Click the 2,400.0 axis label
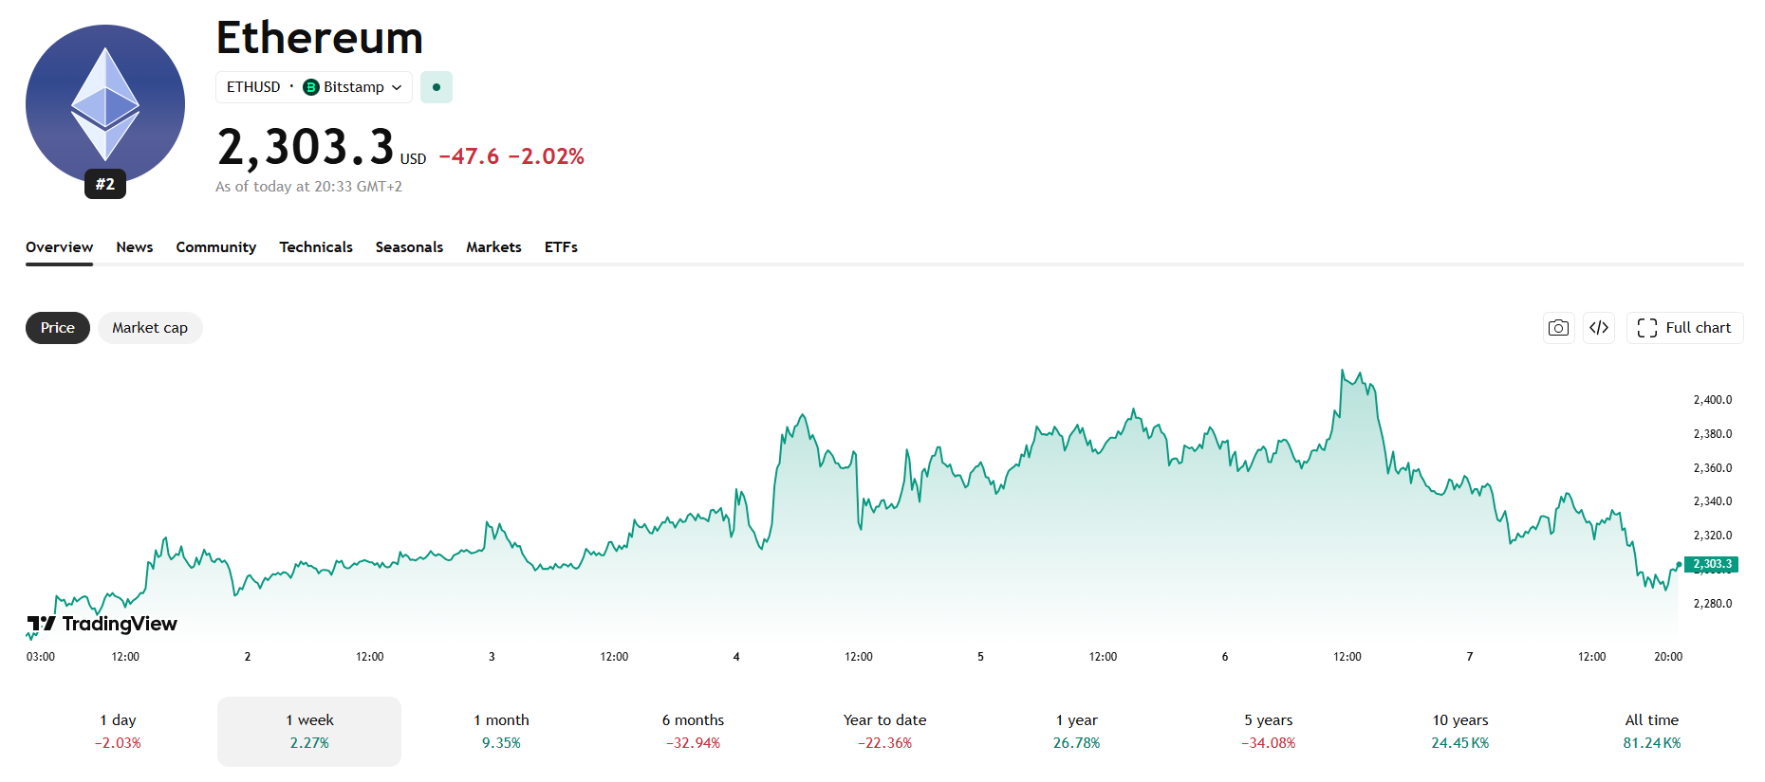This screenshot has height=782, width=1765. 1713,400
